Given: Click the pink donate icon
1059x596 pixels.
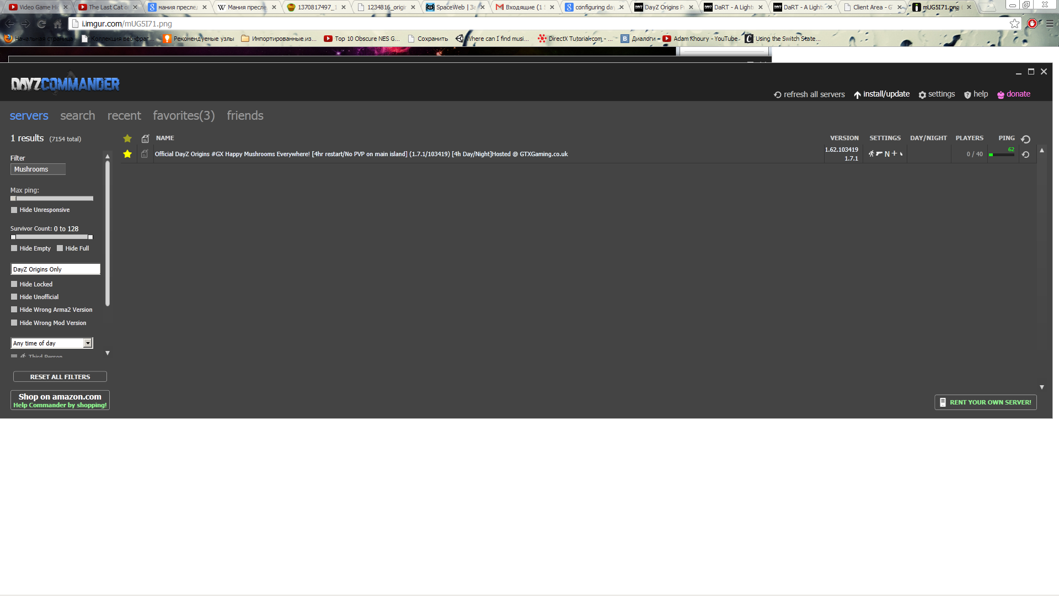Looking at the screenshot, I should tap(1001, 95).
